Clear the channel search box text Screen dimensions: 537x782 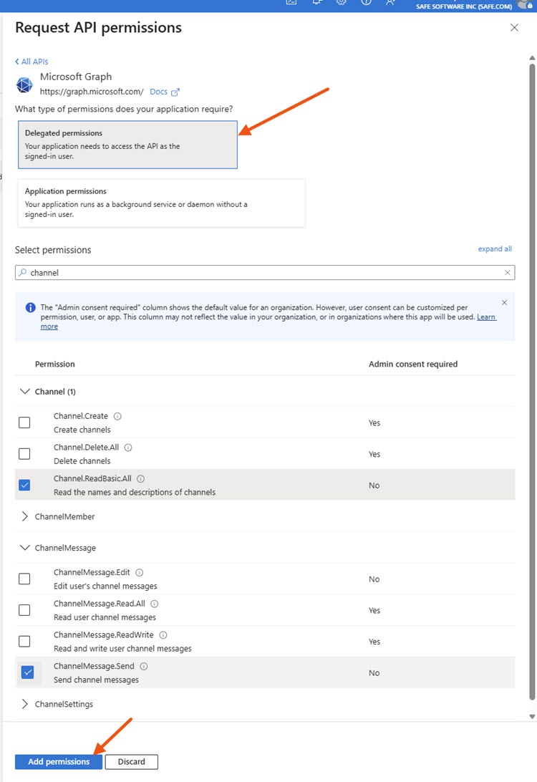(x=508, y=273)
